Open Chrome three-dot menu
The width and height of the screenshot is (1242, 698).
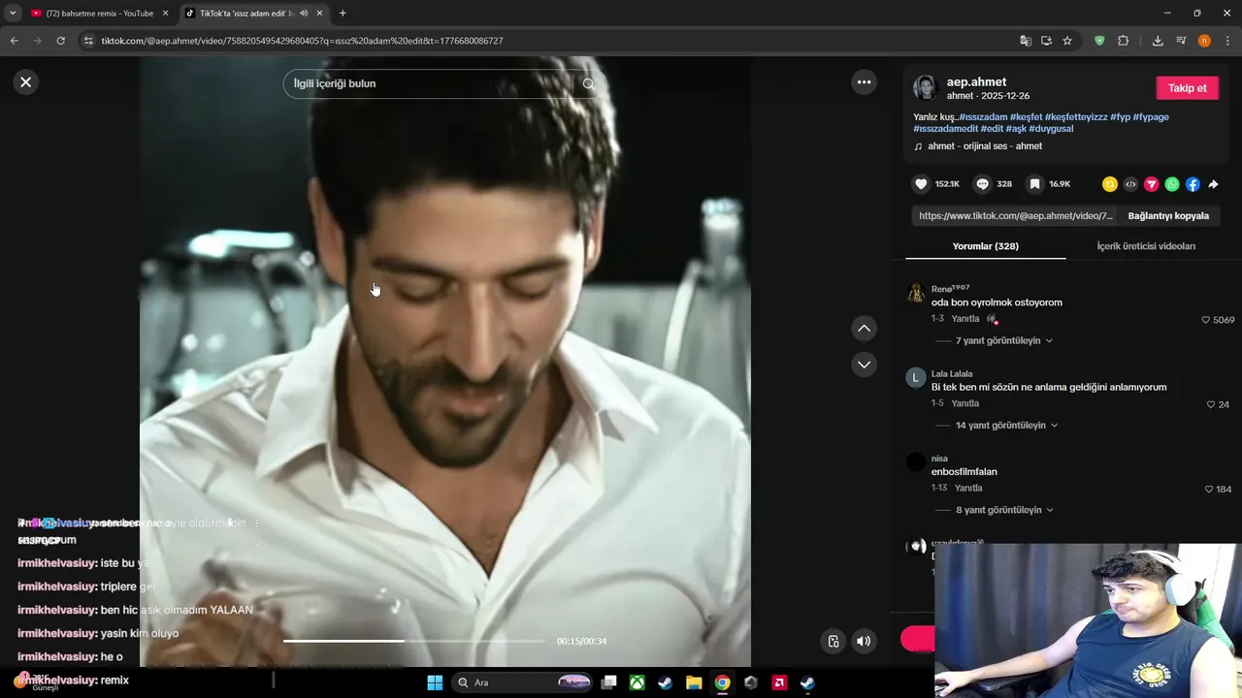pyautogui.click(x=1227, y=41)
